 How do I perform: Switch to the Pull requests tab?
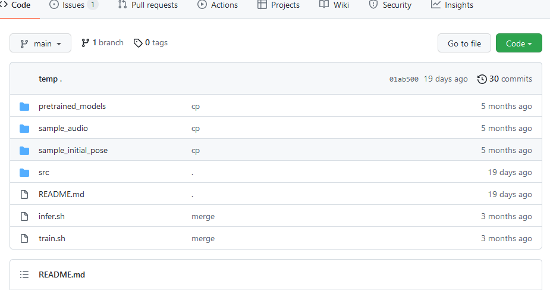147,5
